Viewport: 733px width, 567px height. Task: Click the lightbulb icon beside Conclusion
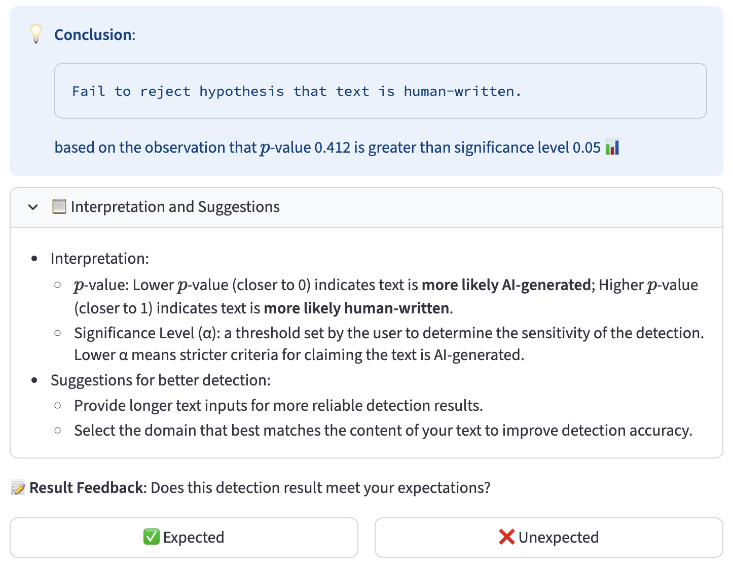tap(36, 34)
